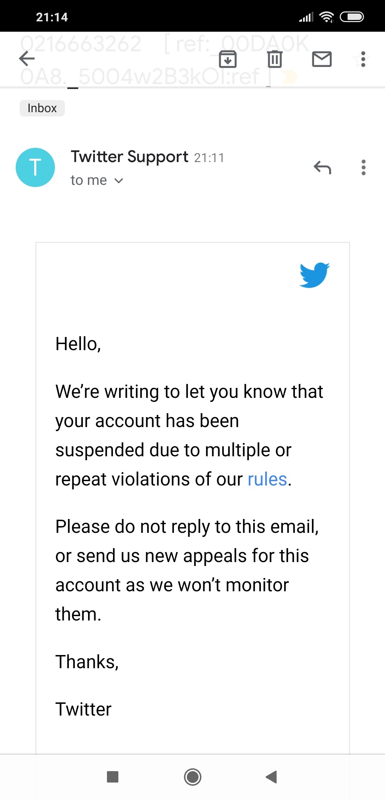This screenshot has width=385, height=800.
Task: Mark email as unread via envelope icon
Action: click(322, 59)
